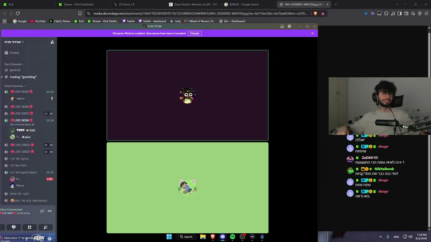Dismiss the Streamer Mode purple banner

[x=312, y=33]
